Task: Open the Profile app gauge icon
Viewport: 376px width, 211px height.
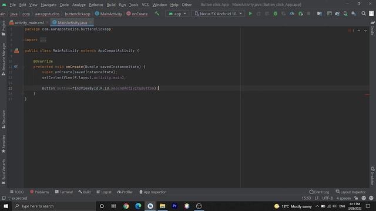Action: click(292, 13)
